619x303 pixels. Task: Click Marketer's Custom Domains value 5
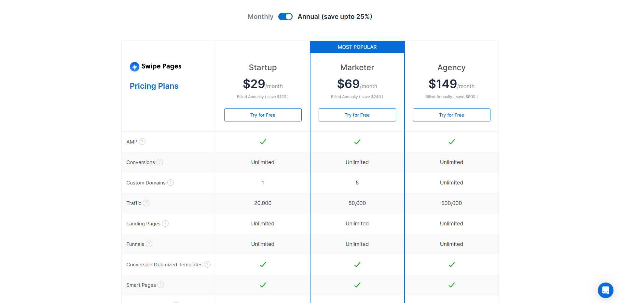pos(357,183)
